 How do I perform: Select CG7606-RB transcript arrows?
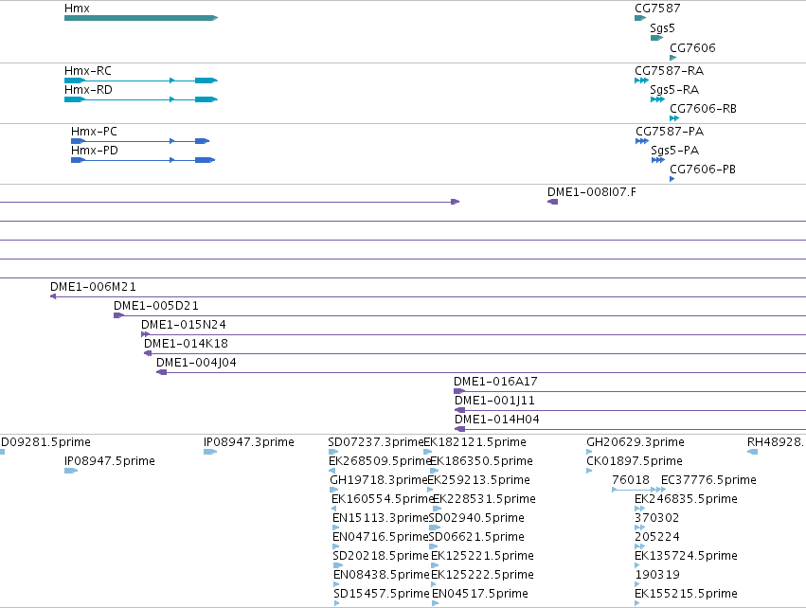point(674,118)
